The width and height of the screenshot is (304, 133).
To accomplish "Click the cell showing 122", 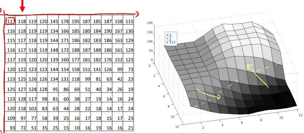I will click(21, 68).
